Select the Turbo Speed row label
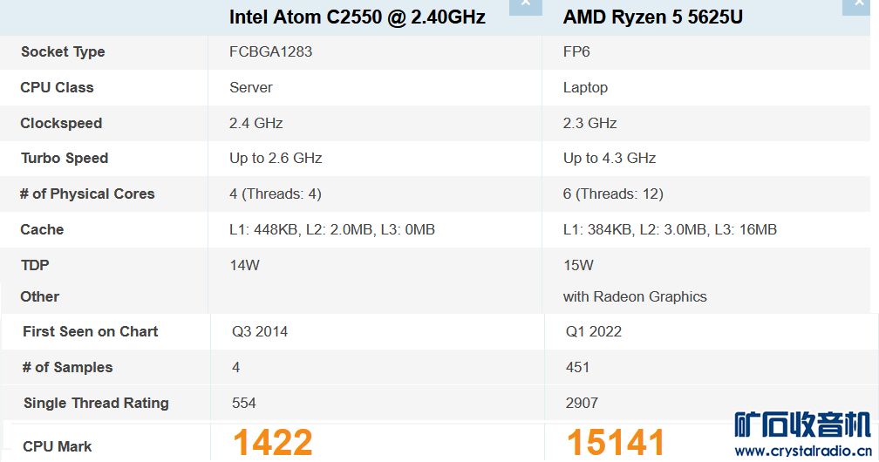 (x=65, y=158)
